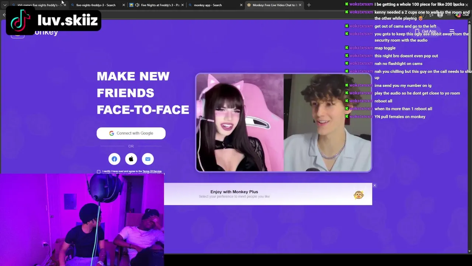
Task: Click the streamer webcam overlay
Action: click(82, 219)
